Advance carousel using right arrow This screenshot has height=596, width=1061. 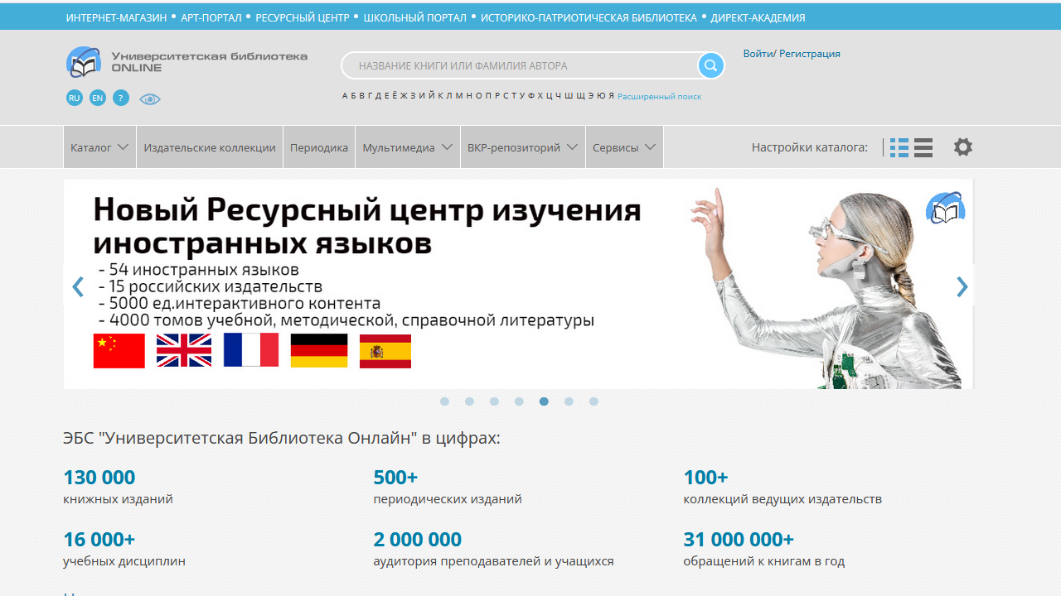[x=962, y=286]
